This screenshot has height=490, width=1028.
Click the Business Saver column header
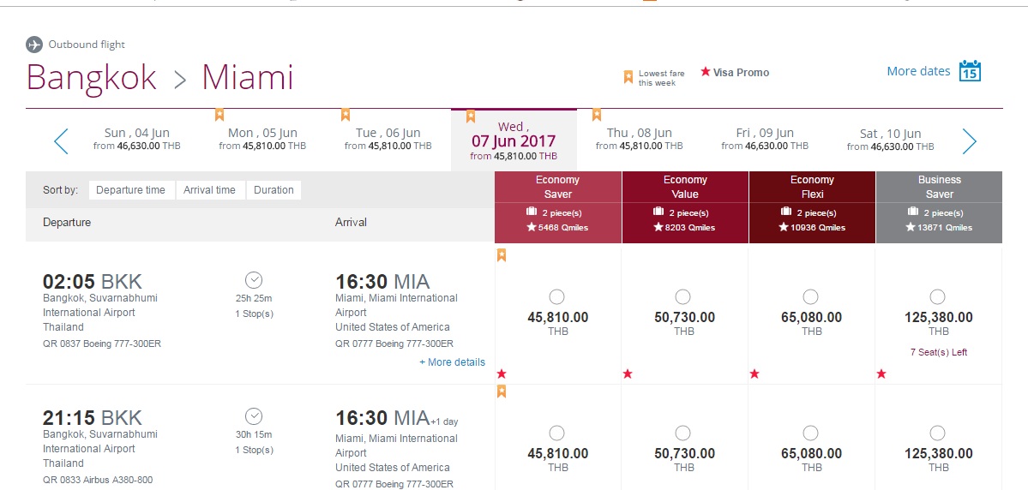(x=939, y=187)
